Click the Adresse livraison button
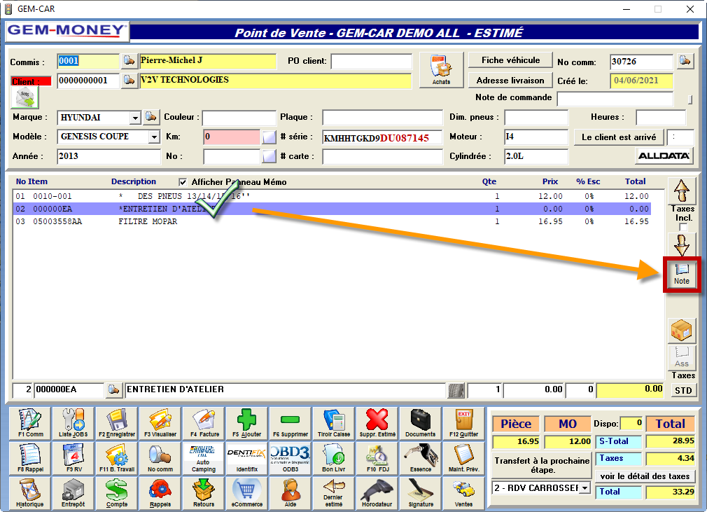707x512 pixels. click(510, 81)
